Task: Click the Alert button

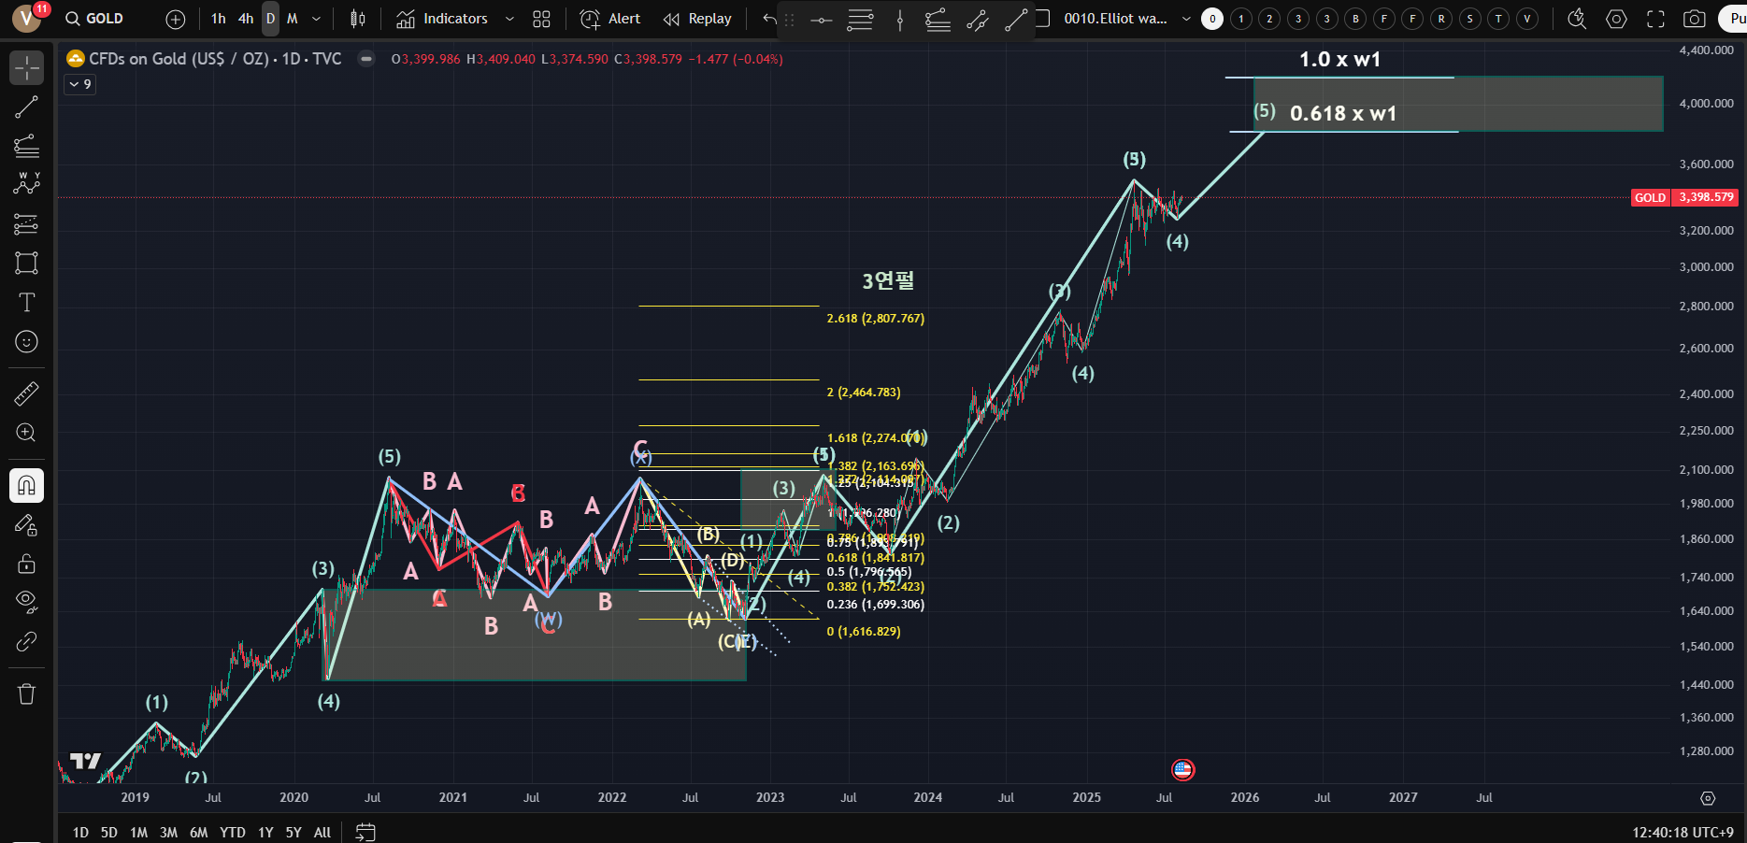Action: 610,19
